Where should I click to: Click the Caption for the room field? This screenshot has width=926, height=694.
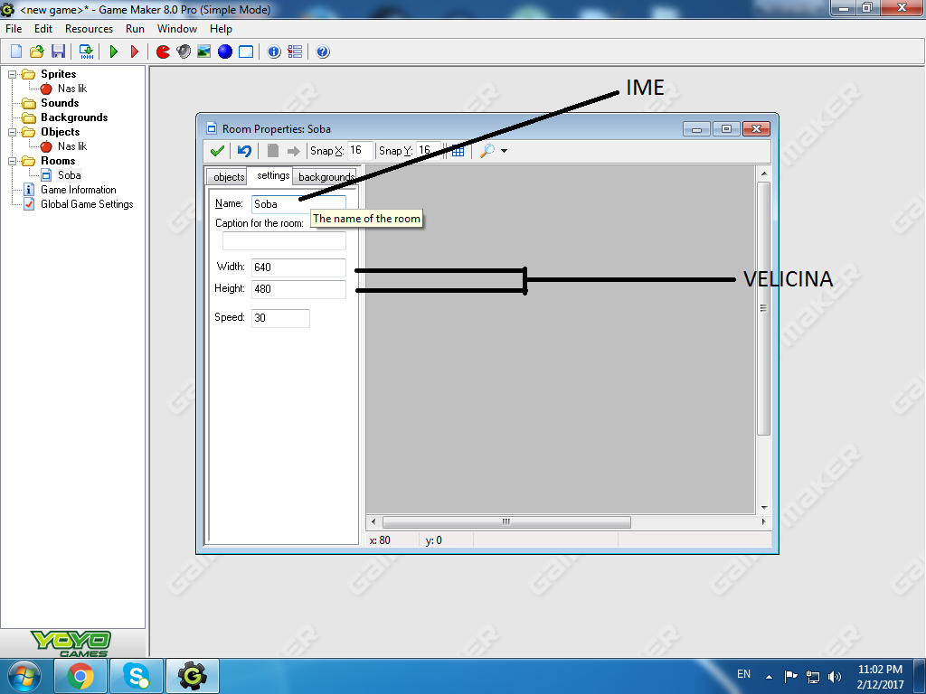point(284,240)
